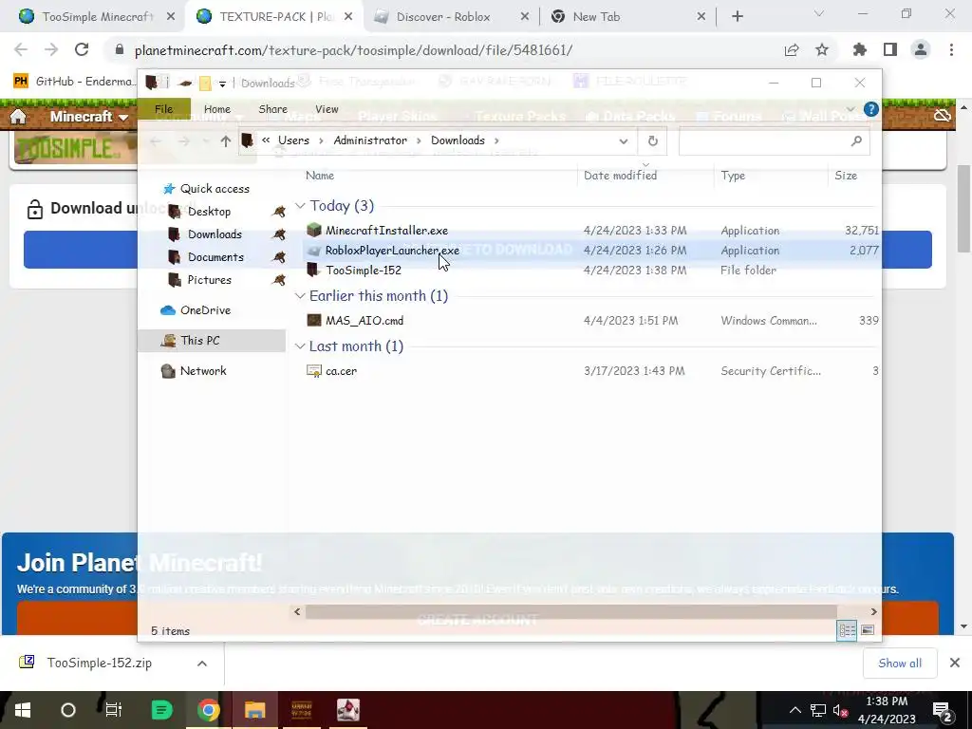Expand the address bar history dropdown
972x729 pixels.
(623, 141)
